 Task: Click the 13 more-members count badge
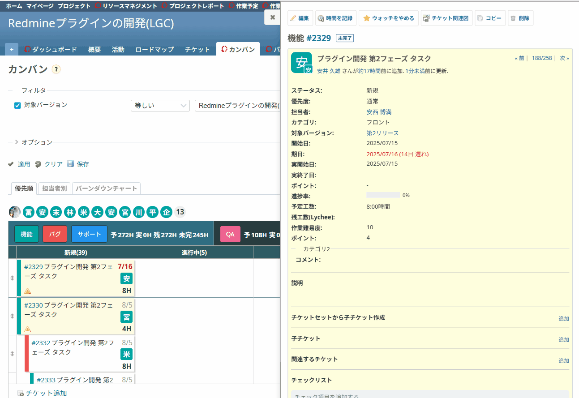pos(180,212)
